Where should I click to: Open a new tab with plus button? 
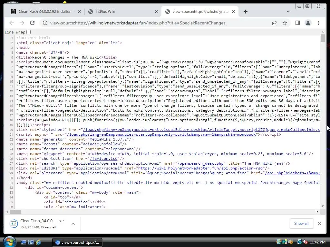pyautogui.click(x=245, y=12)
